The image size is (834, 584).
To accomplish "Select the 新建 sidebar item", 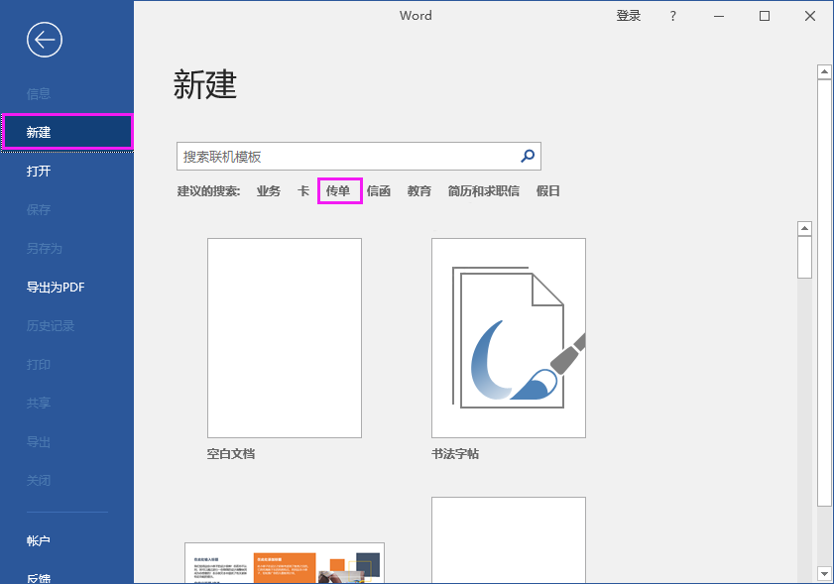I will [40, 132].
